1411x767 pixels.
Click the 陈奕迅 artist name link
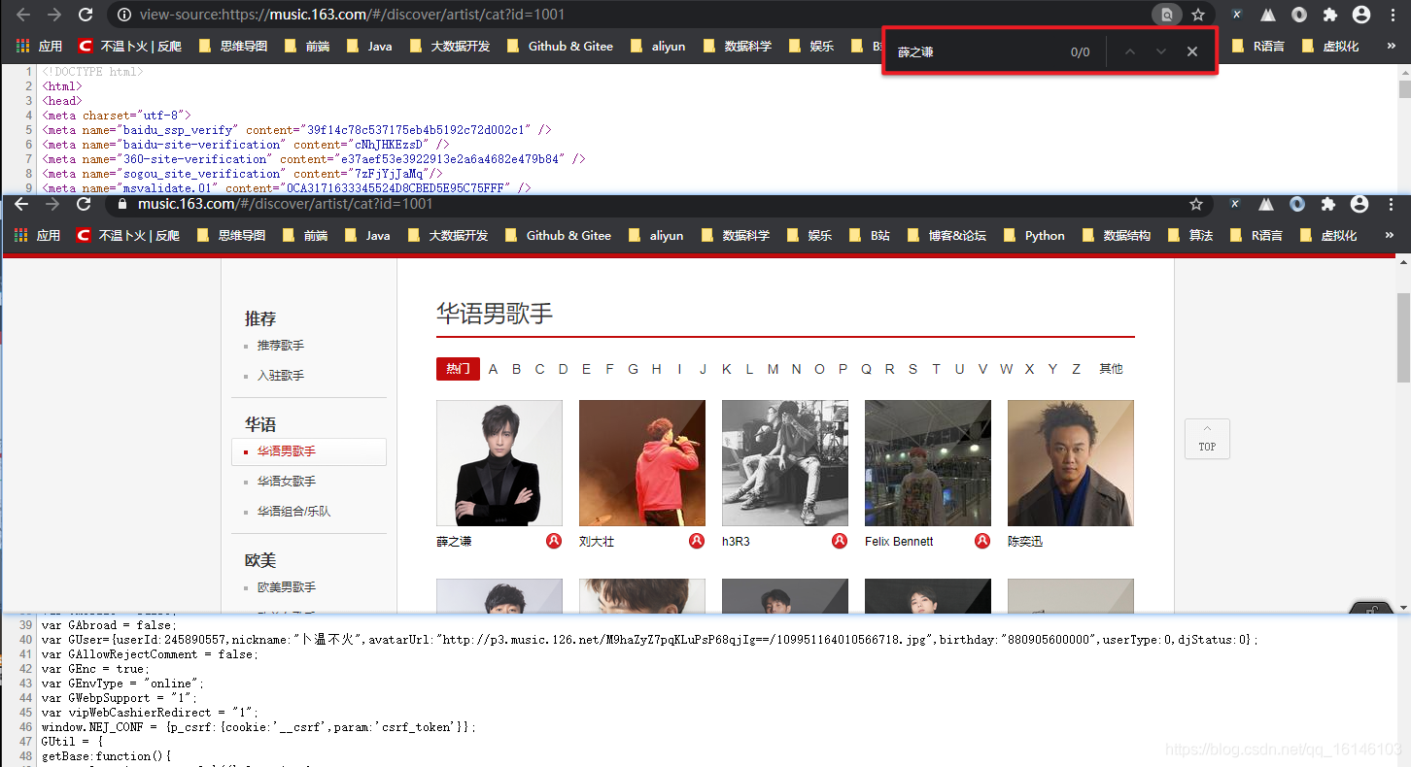tap(1025, 542)
